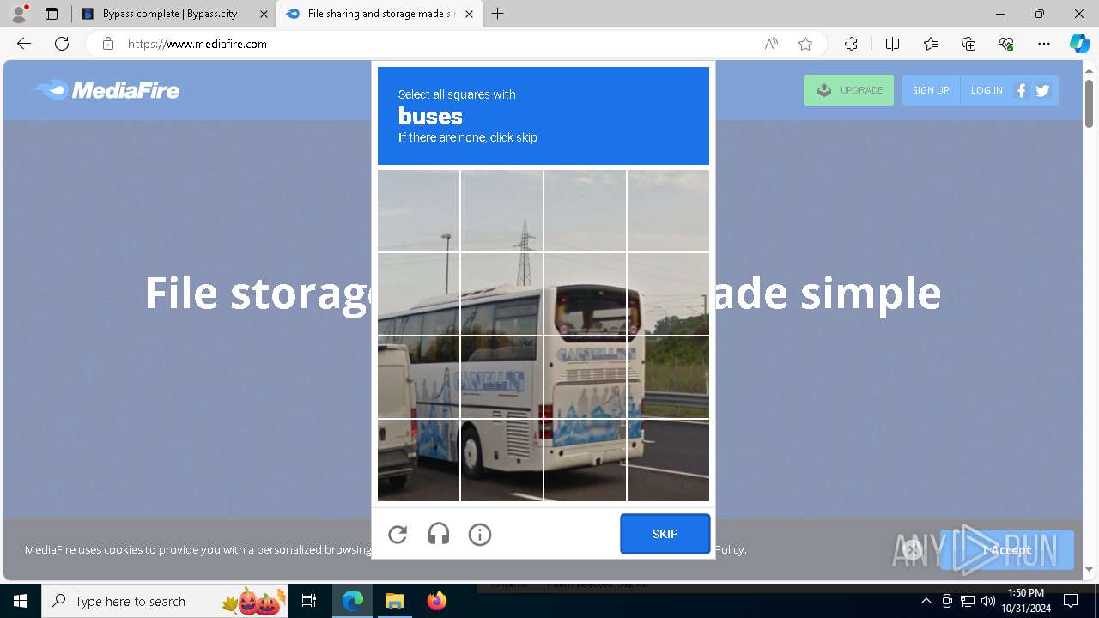Click the Facebook login icon

click(x=1022, y=90)
